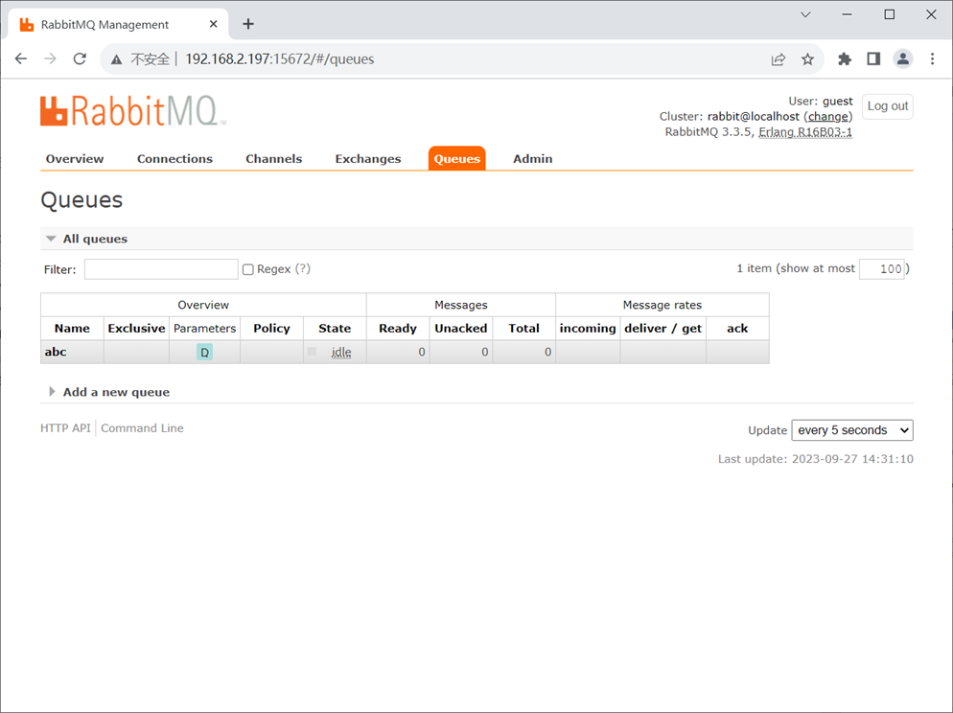Viewport: 953px width, 713px height.
Task: Minimize the browser window
Action: pyautogui.click(x=847, y=14)
